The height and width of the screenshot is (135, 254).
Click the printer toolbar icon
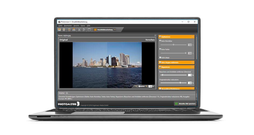click(74, 30)
